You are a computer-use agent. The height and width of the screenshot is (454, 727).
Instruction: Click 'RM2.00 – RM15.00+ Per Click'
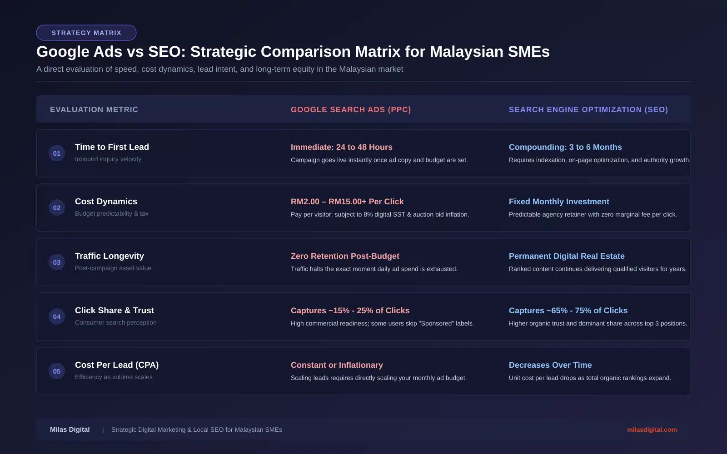tap(347, 202)
